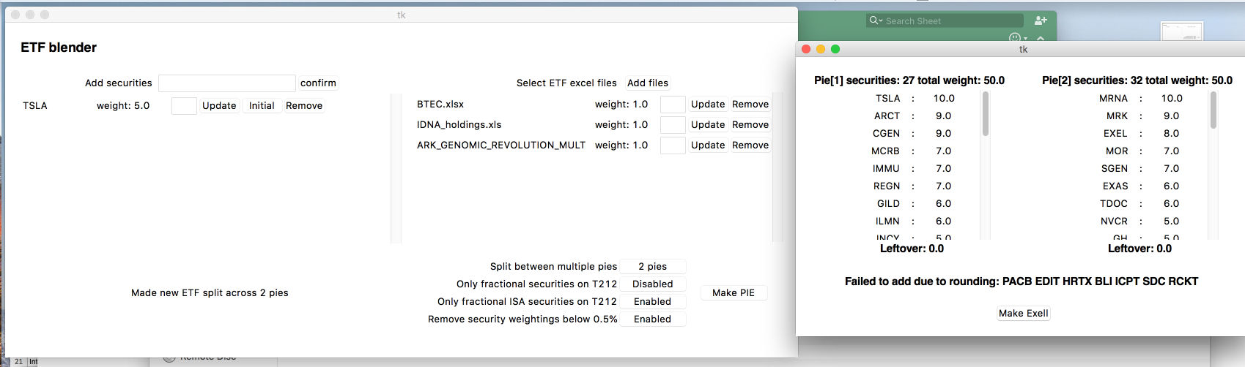Image resolution: width=1245 pixels, height=367 pixels.
Task: Click the ILMN row in Pie[1] list
Action: 915,221
